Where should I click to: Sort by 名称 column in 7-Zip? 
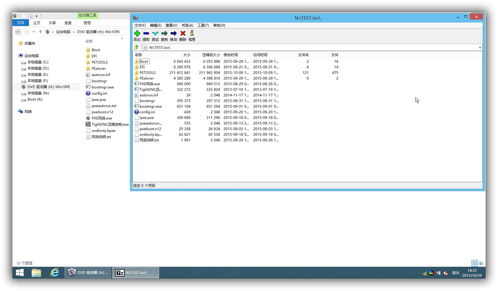(x=148, y=55)
